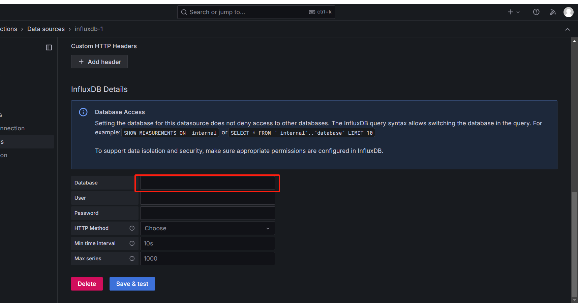Go to Data sources breadcrumb
Viewport: 578px width, 303px height.
click(46, 29)
